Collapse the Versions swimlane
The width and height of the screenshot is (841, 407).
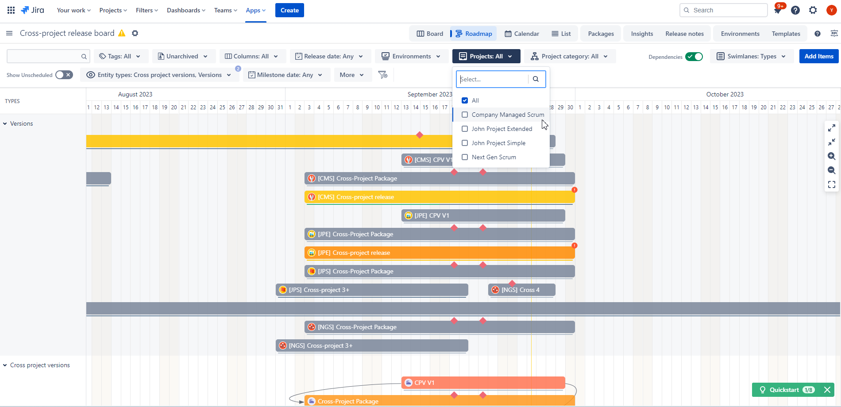(5, 123)
